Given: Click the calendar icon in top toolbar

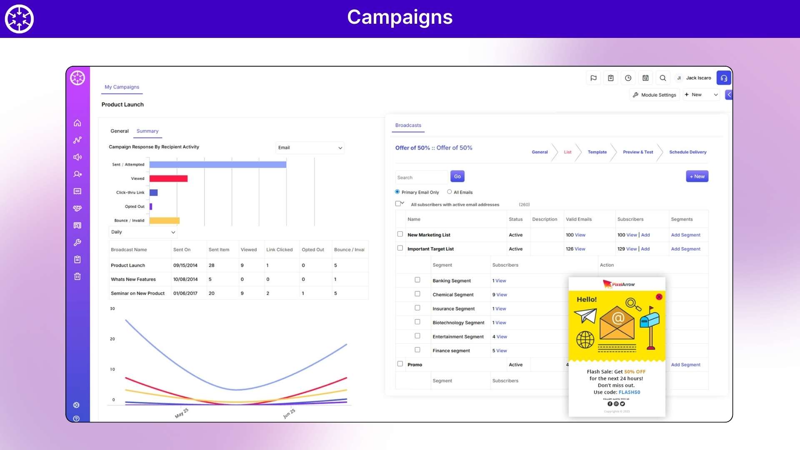Looking at the screenshot, I should coord(645,78).
